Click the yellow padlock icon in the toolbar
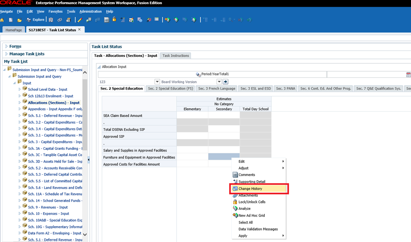The height and width of the screenshot is (242, 411). tap(114, 19)
